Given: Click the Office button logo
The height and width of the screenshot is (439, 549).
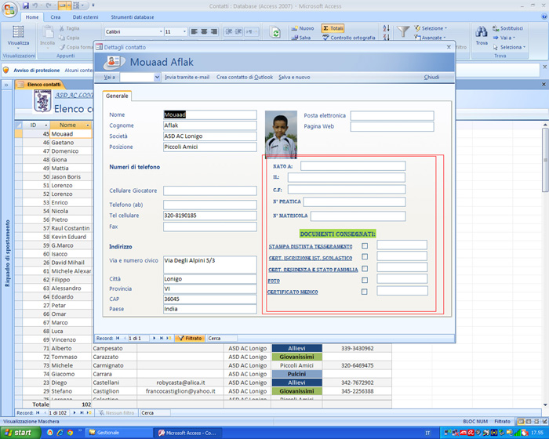Looking at the screenshot, I should [x=9, y=9].
